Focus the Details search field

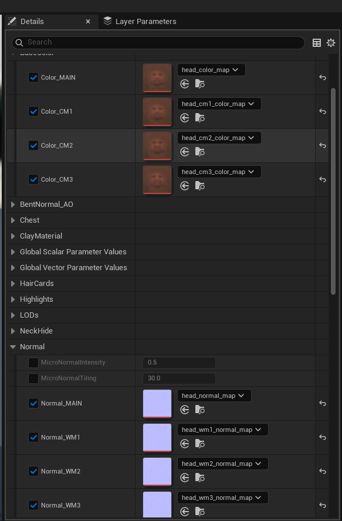tap(158, 42)
